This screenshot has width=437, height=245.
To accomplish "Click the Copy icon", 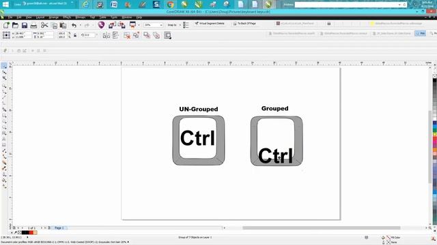I will (55, 26).
